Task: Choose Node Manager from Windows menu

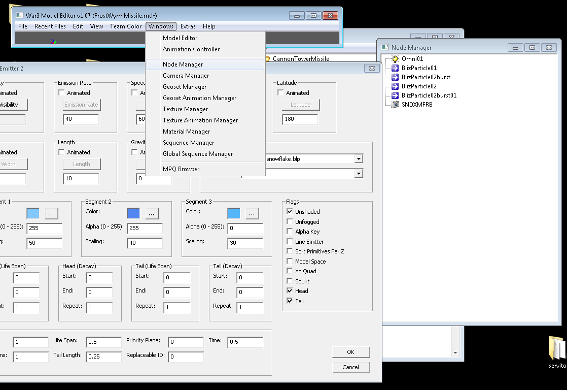Action: (x=205, y=64)
